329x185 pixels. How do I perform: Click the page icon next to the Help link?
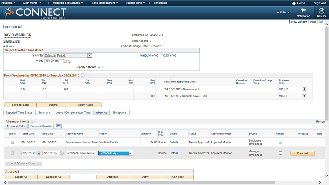tap(321, 22)
